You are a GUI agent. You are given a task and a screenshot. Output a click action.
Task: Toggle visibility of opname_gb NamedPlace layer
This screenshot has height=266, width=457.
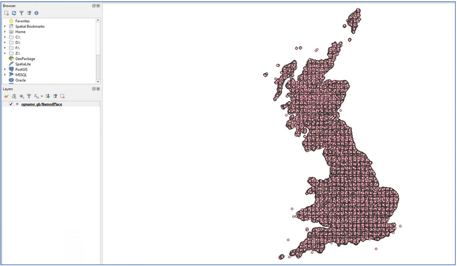pyautogui.click(x=11, y=104)
